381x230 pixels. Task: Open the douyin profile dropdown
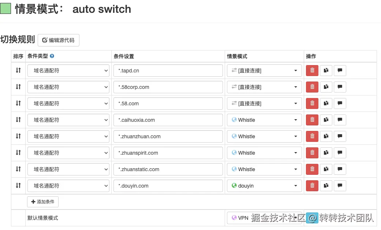click(264, 186)
